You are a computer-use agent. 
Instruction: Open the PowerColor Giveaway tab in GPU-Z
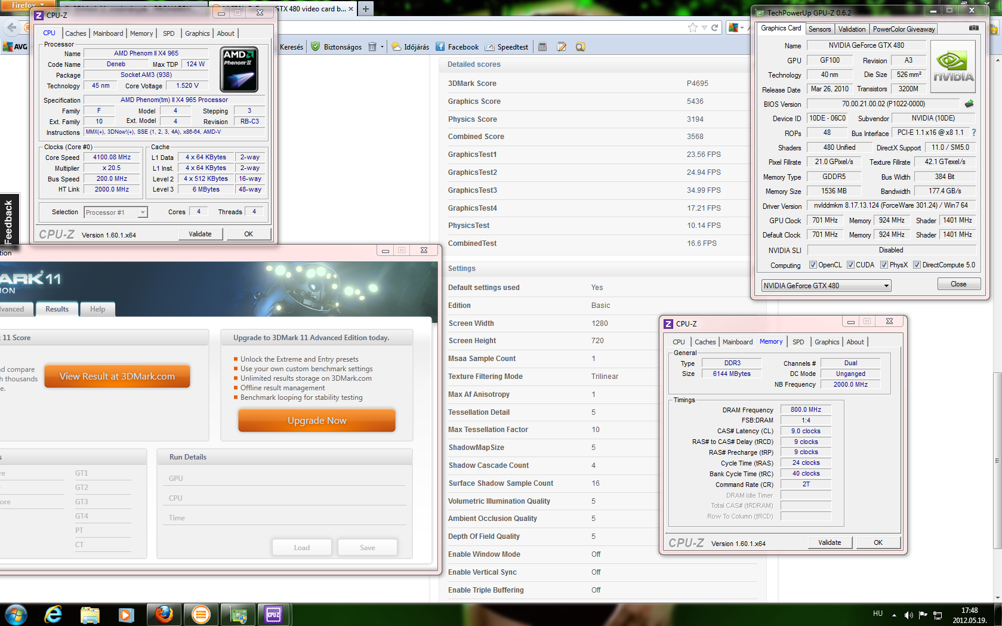pyautogui.click(x=904, y=29)
